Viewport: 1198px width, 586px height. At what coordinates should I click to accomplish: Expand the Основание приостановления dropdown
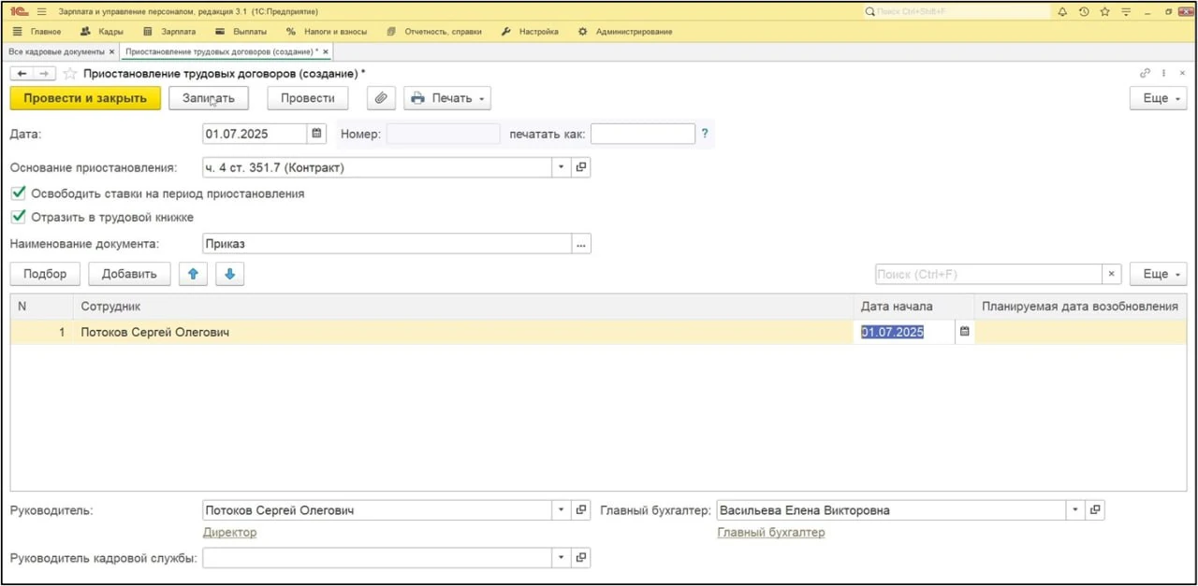(x=562, y=167)
